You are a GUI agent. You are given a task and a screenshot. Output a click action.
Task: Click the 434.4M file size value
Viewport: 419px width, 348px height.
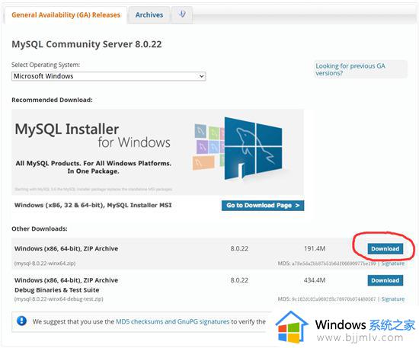[315, 280]
